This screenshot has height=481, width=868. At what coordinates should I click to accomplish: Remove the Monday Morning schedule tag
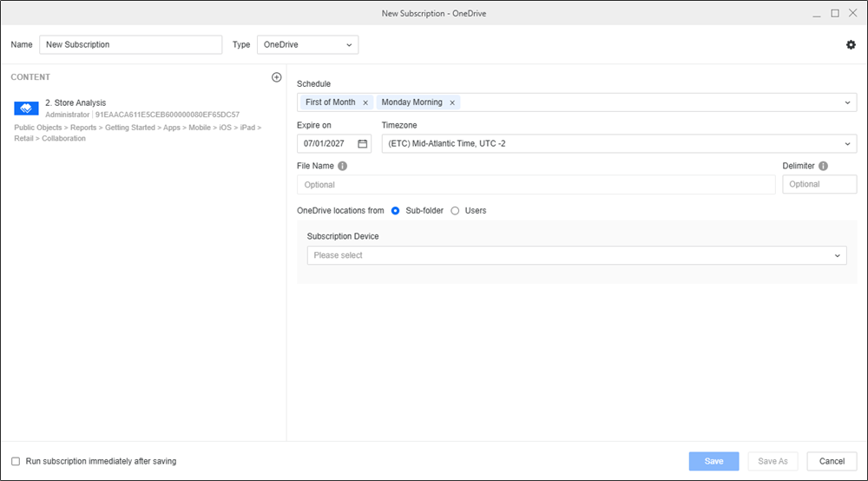click(452, 102)
